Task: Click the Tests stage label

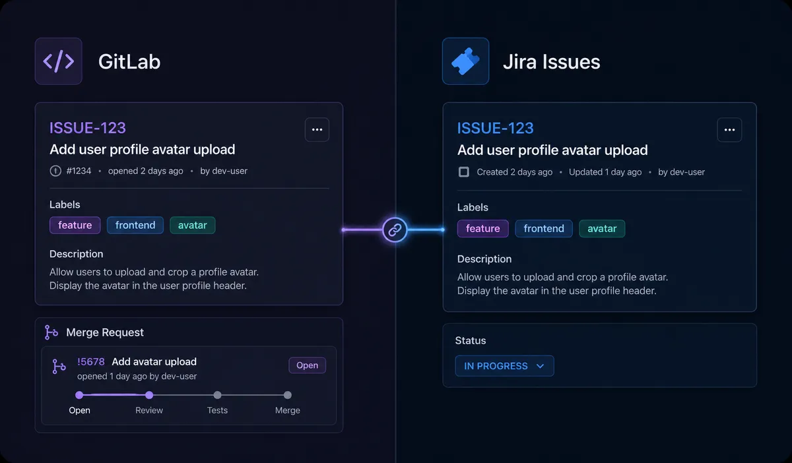Action: click(217, 410)
